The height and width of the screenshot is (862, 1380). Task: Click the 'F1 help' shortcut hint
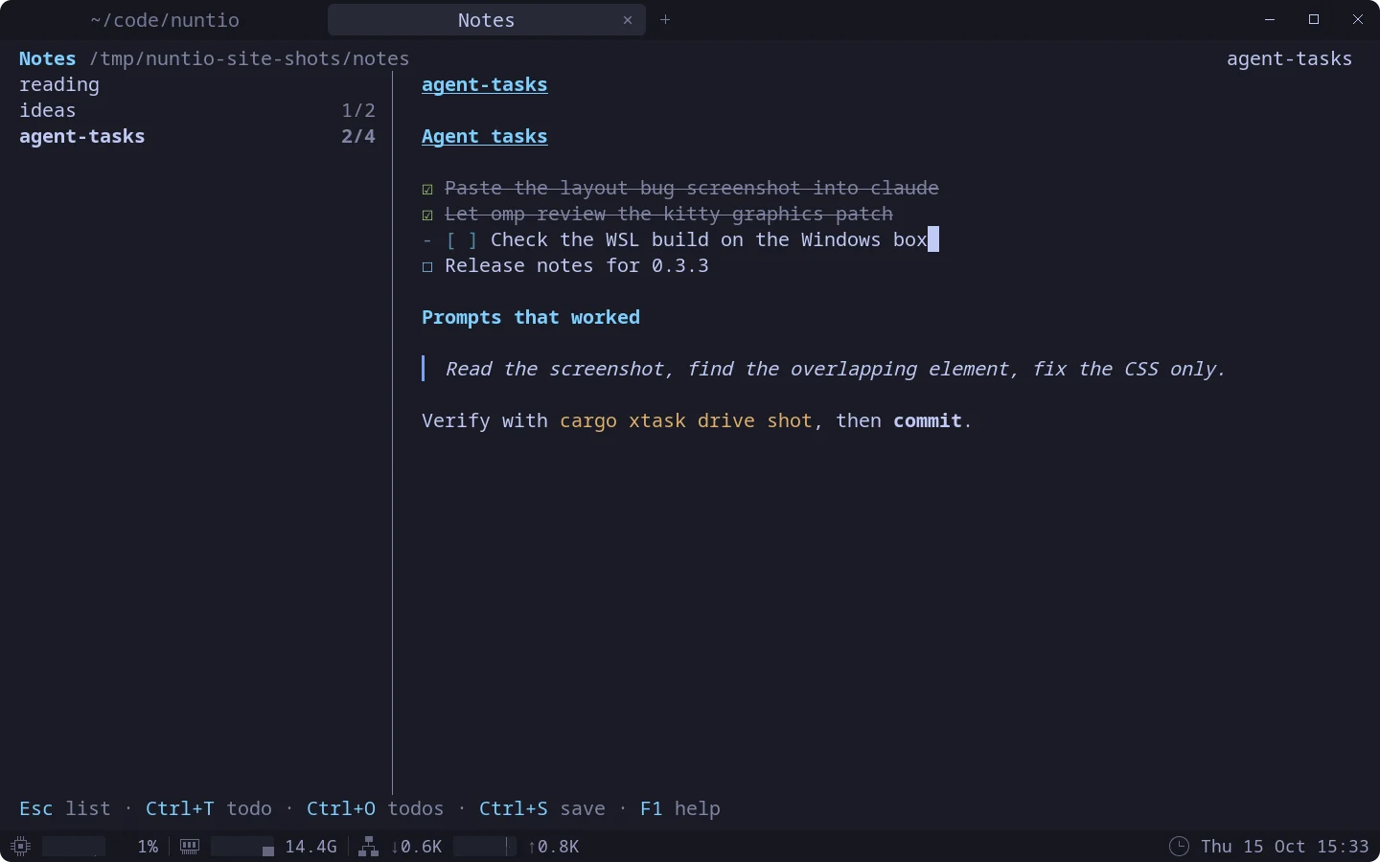click(x=680, y=809)
